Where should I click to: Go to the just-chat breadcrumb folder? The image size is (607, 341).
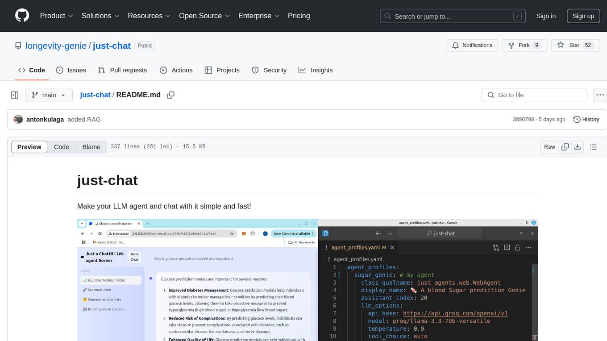click(x=95, y=95)
